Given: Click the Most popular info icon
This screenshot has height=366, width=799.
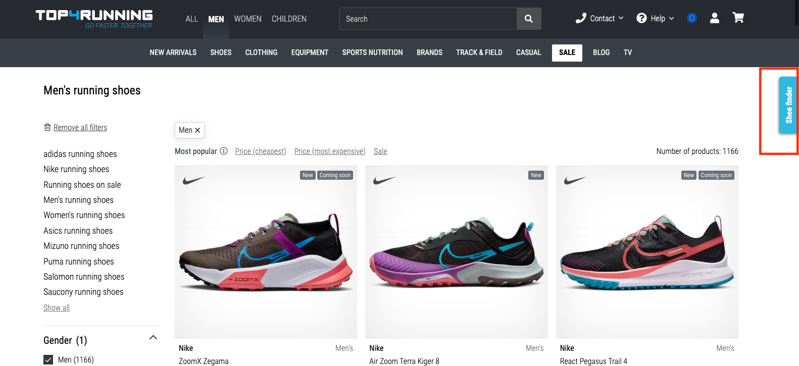Looking at the screenshot, I should pyautogui.click(x=224, y=151).
